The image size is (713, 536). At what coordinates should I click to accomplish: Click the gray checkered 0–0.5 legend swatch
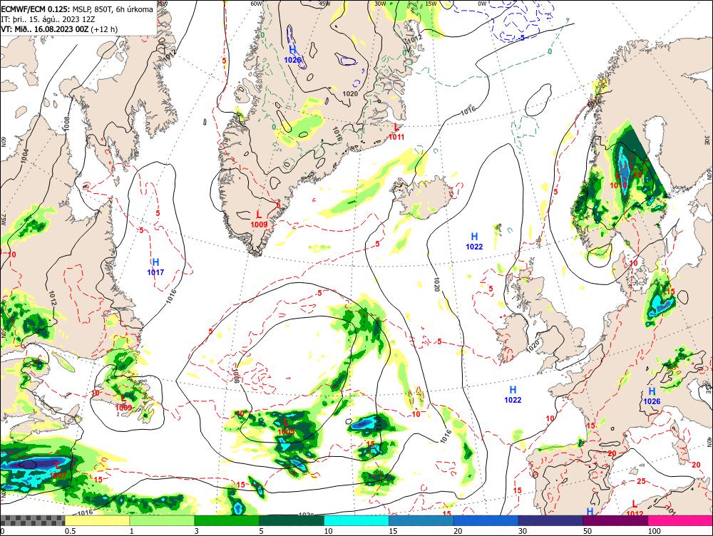[33, 520]
